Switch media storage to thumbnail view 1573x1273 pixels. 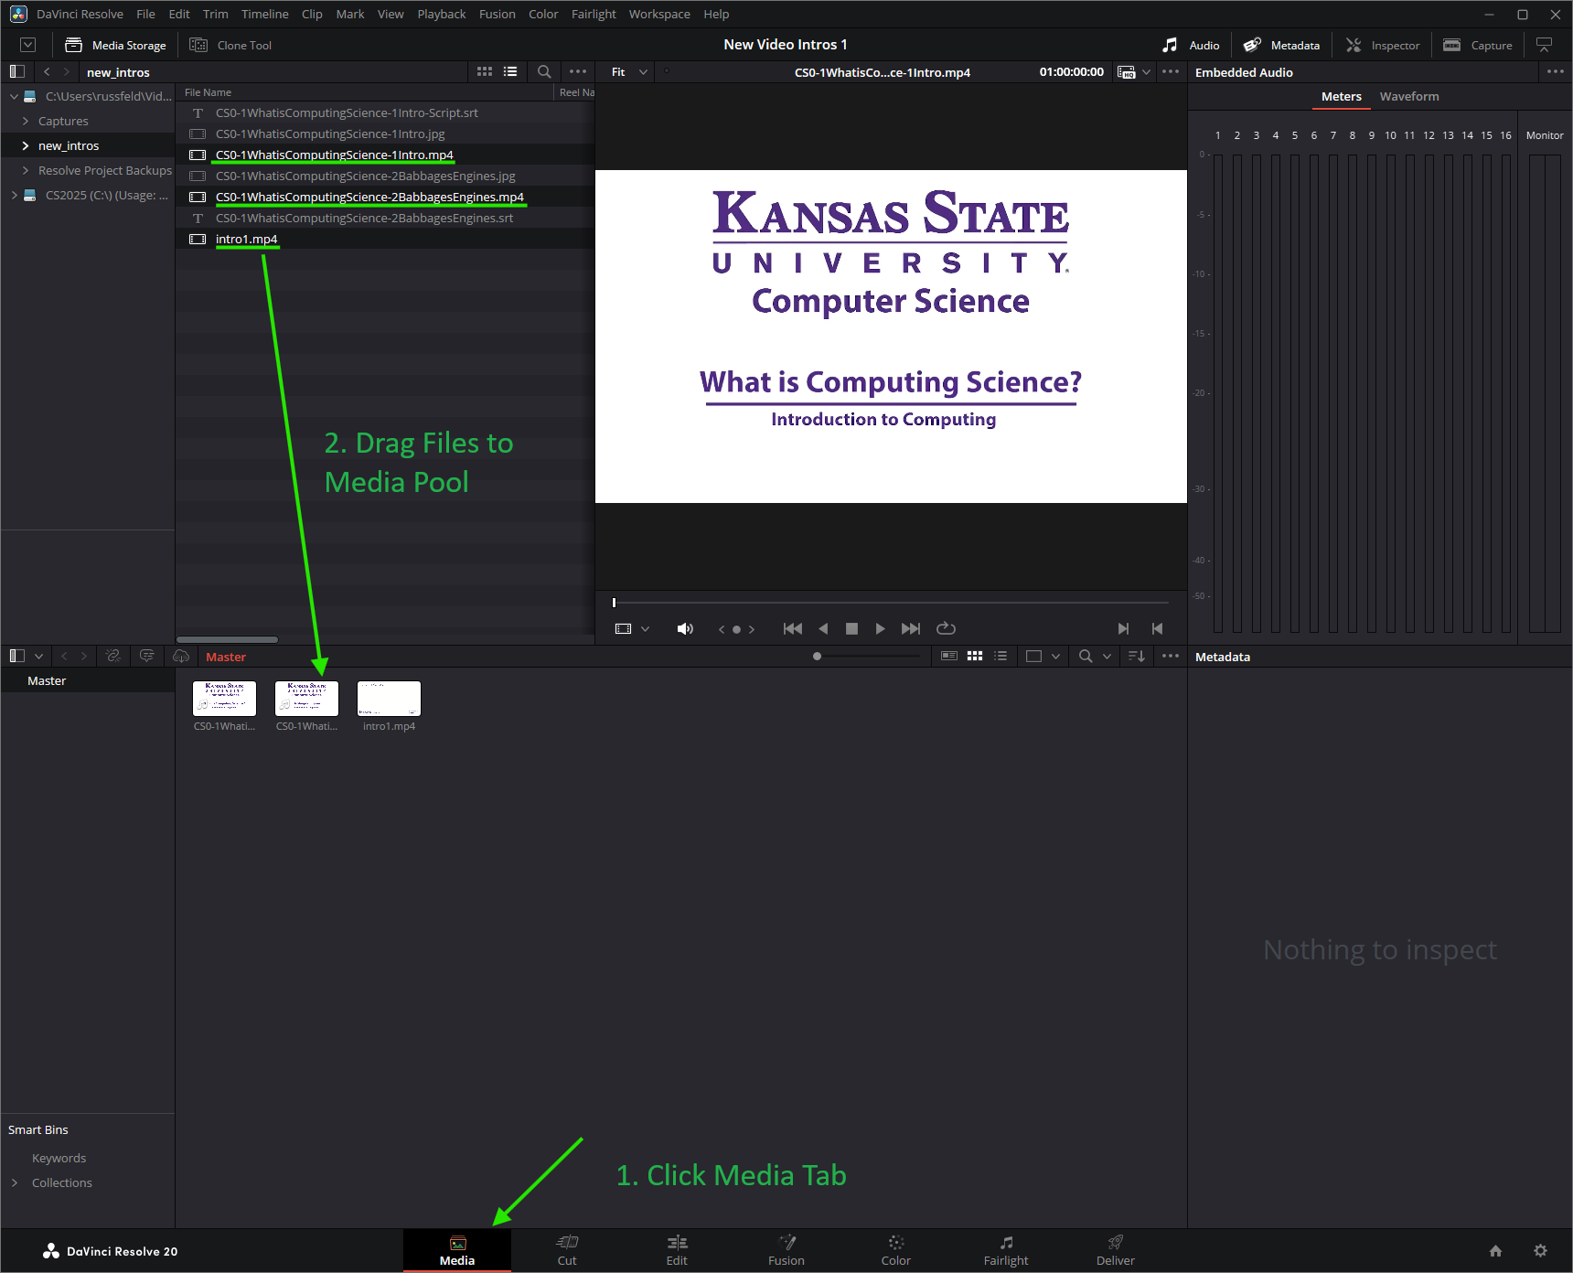coord(485,71)
